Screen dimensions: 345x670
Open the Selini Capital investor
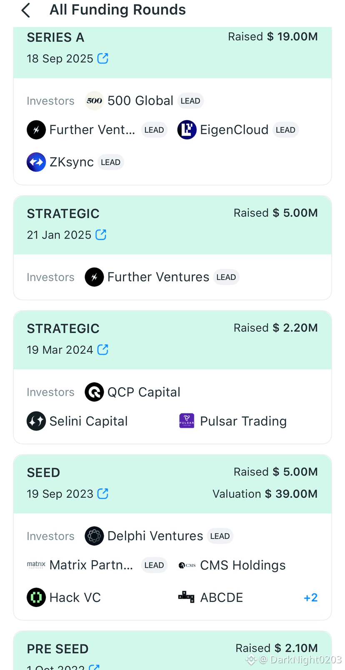tap(88, 421)
